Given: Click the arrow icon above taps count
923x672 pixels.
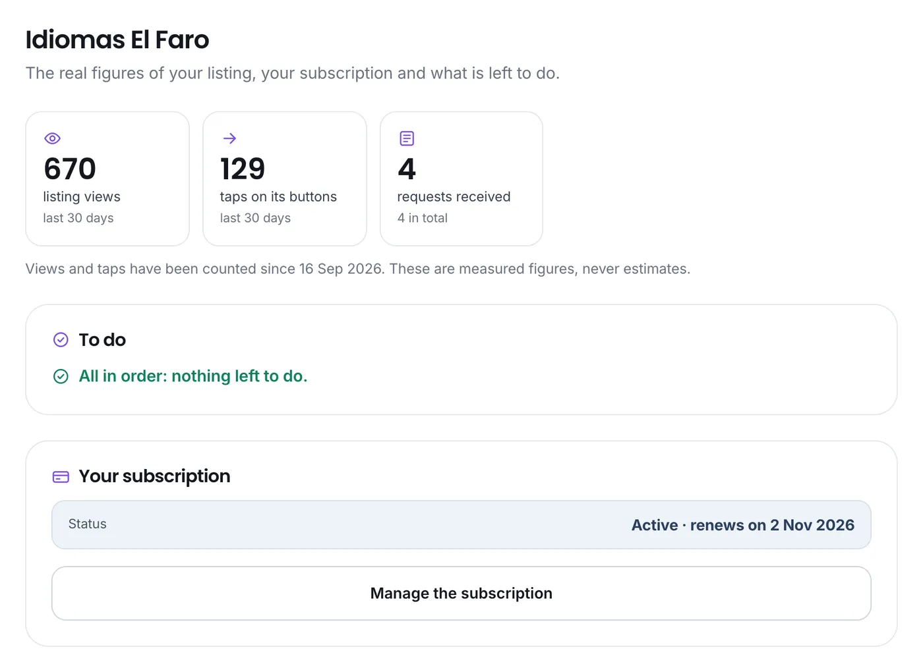Looking at the screenshot, I should point(229,138).
